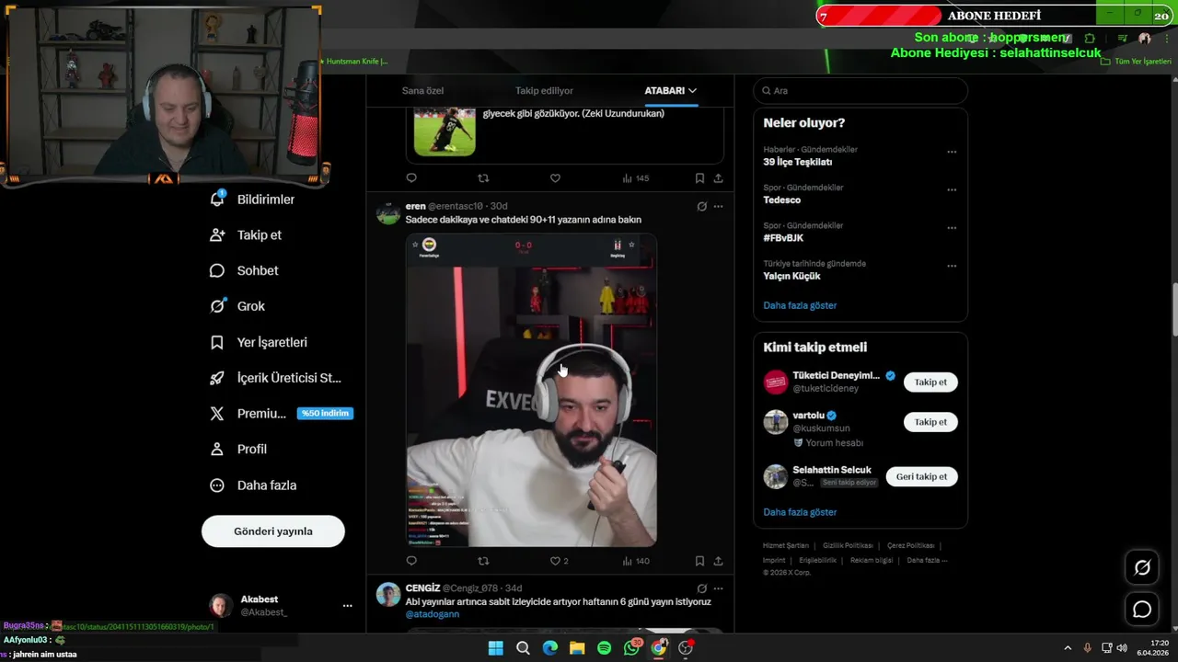Show hidden system tray icons
1178x662 pixels.
coord(1068,648)
